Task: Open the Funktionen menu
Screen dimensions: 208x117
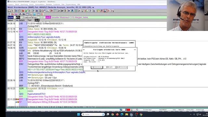Action: (x=57, y=4)
